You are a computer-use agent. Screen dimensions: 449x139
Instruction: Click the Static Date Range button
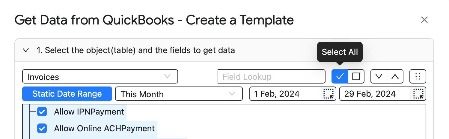tap(67, 94)
